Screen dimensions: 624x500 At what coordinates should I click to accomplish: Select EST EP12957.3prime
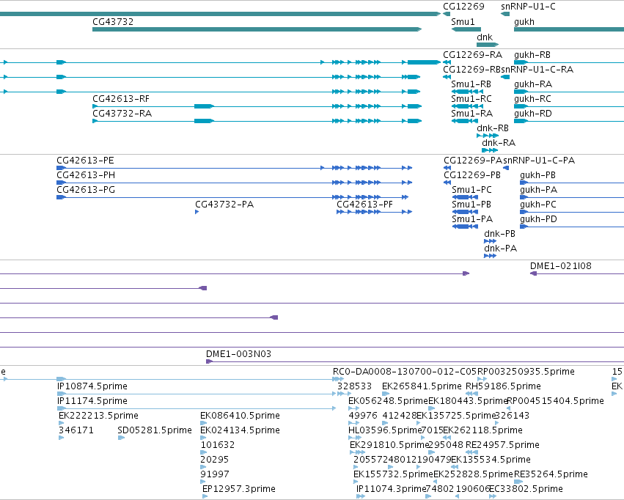(x=205, y=496)
